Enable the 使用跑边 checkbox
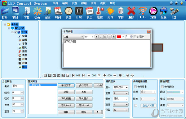Viewport: 186px width, 119px height. (162, 87)
